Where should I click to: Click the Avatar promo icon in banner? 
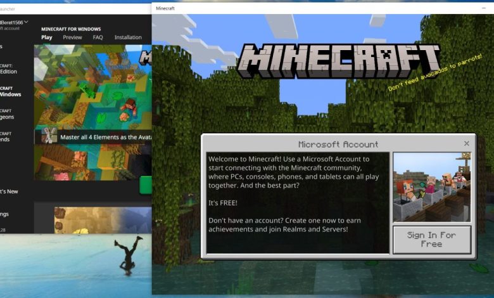point(49,136)
